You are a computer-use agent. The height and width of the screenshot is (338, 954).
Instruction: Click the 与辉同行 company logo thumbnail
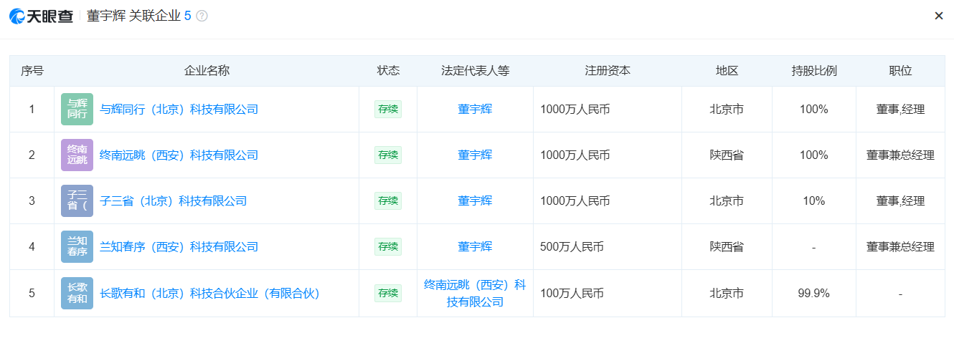pyautogui.click(x=77, y=110)
